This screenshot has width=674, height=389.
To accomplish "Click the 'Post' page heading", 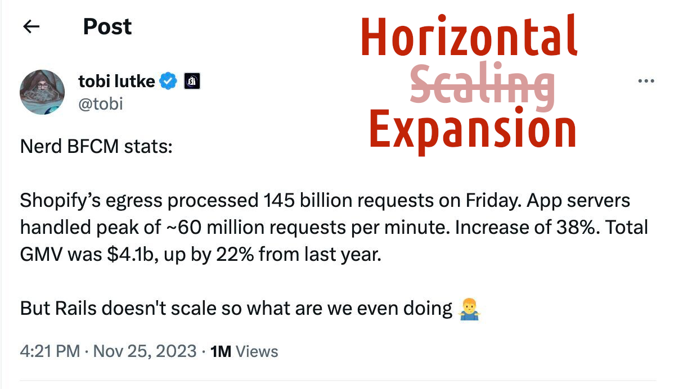I will point(107,26).
